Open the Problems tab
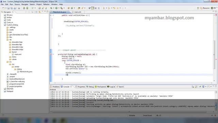 [55, 87]
